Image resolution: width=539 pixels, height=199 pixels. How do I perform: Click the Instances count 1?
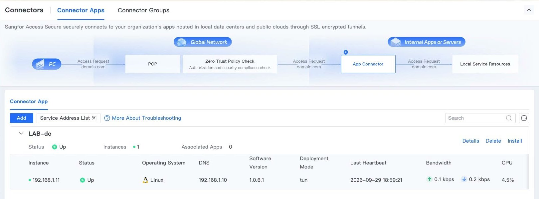click(138, 147)
